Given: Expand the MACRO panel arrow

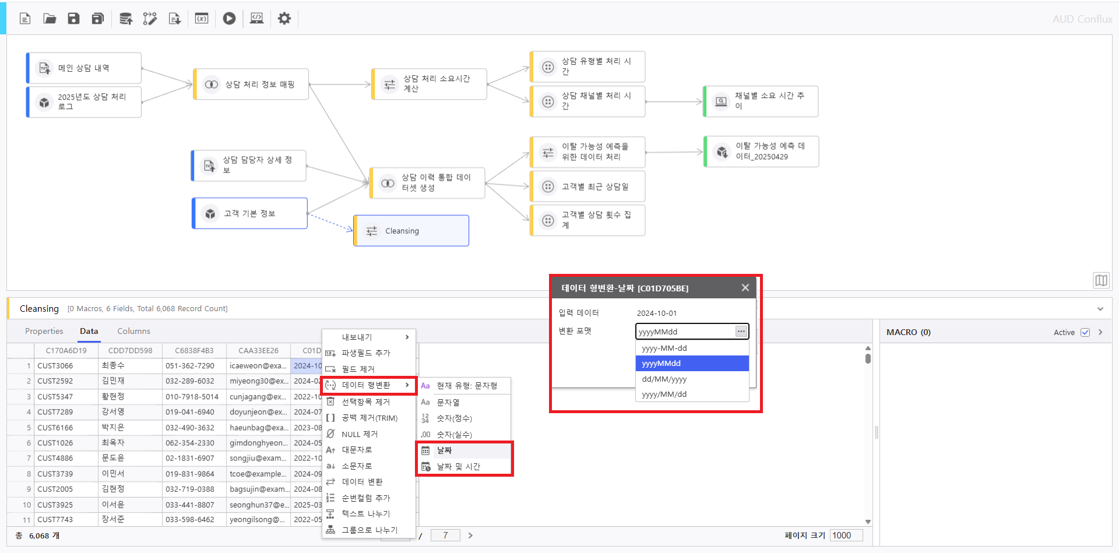Looking at the screenshot, I should (1100, 332).
